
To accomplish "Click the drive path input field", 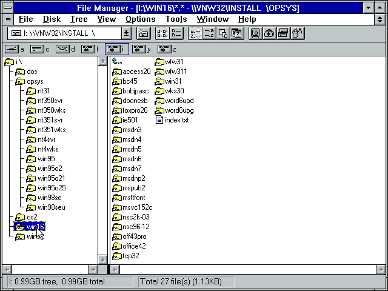I will coord(65,33).
